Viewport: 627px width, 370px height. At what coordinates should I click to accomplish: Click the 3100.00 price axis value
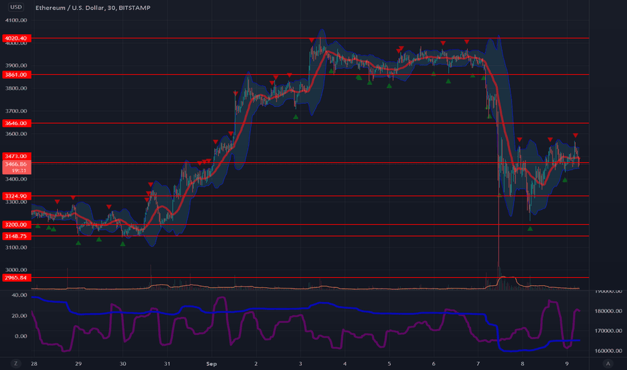tap(16, 248)
